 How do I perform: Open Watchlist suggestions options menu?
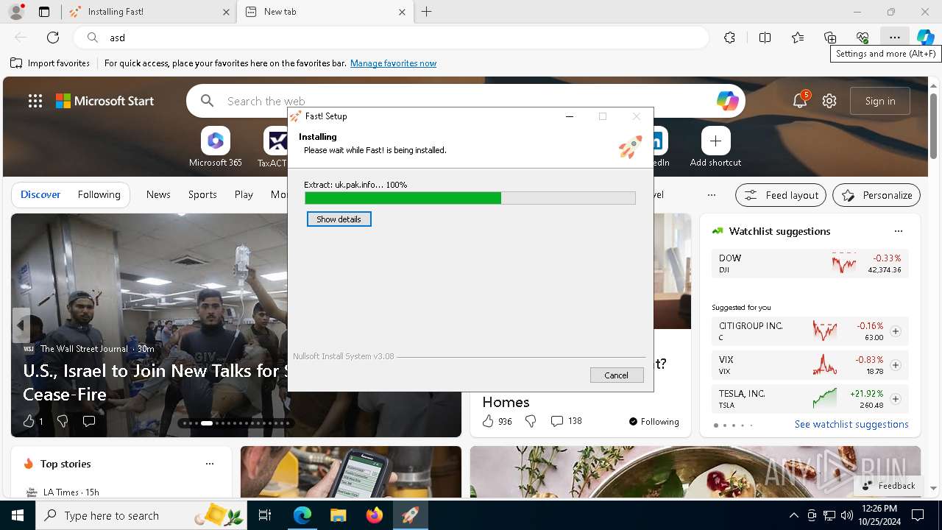[x=898, y=231]
